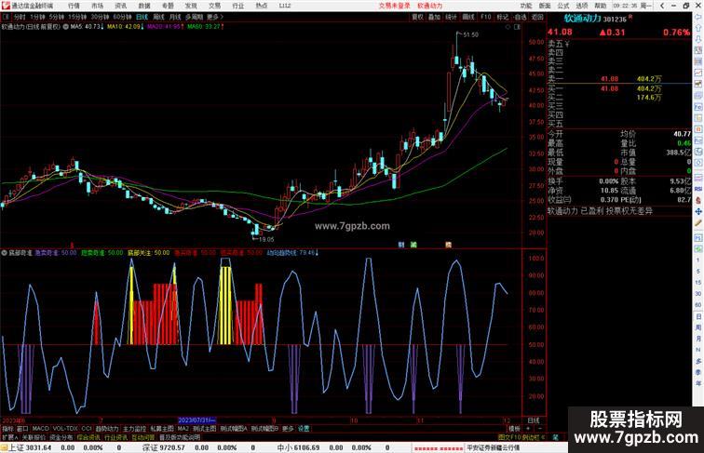Expand the 更多 indicators dropdown in the bottom indicator bar
The width and height of the screenshot is (704, 453).
click(x=288, y=429)
